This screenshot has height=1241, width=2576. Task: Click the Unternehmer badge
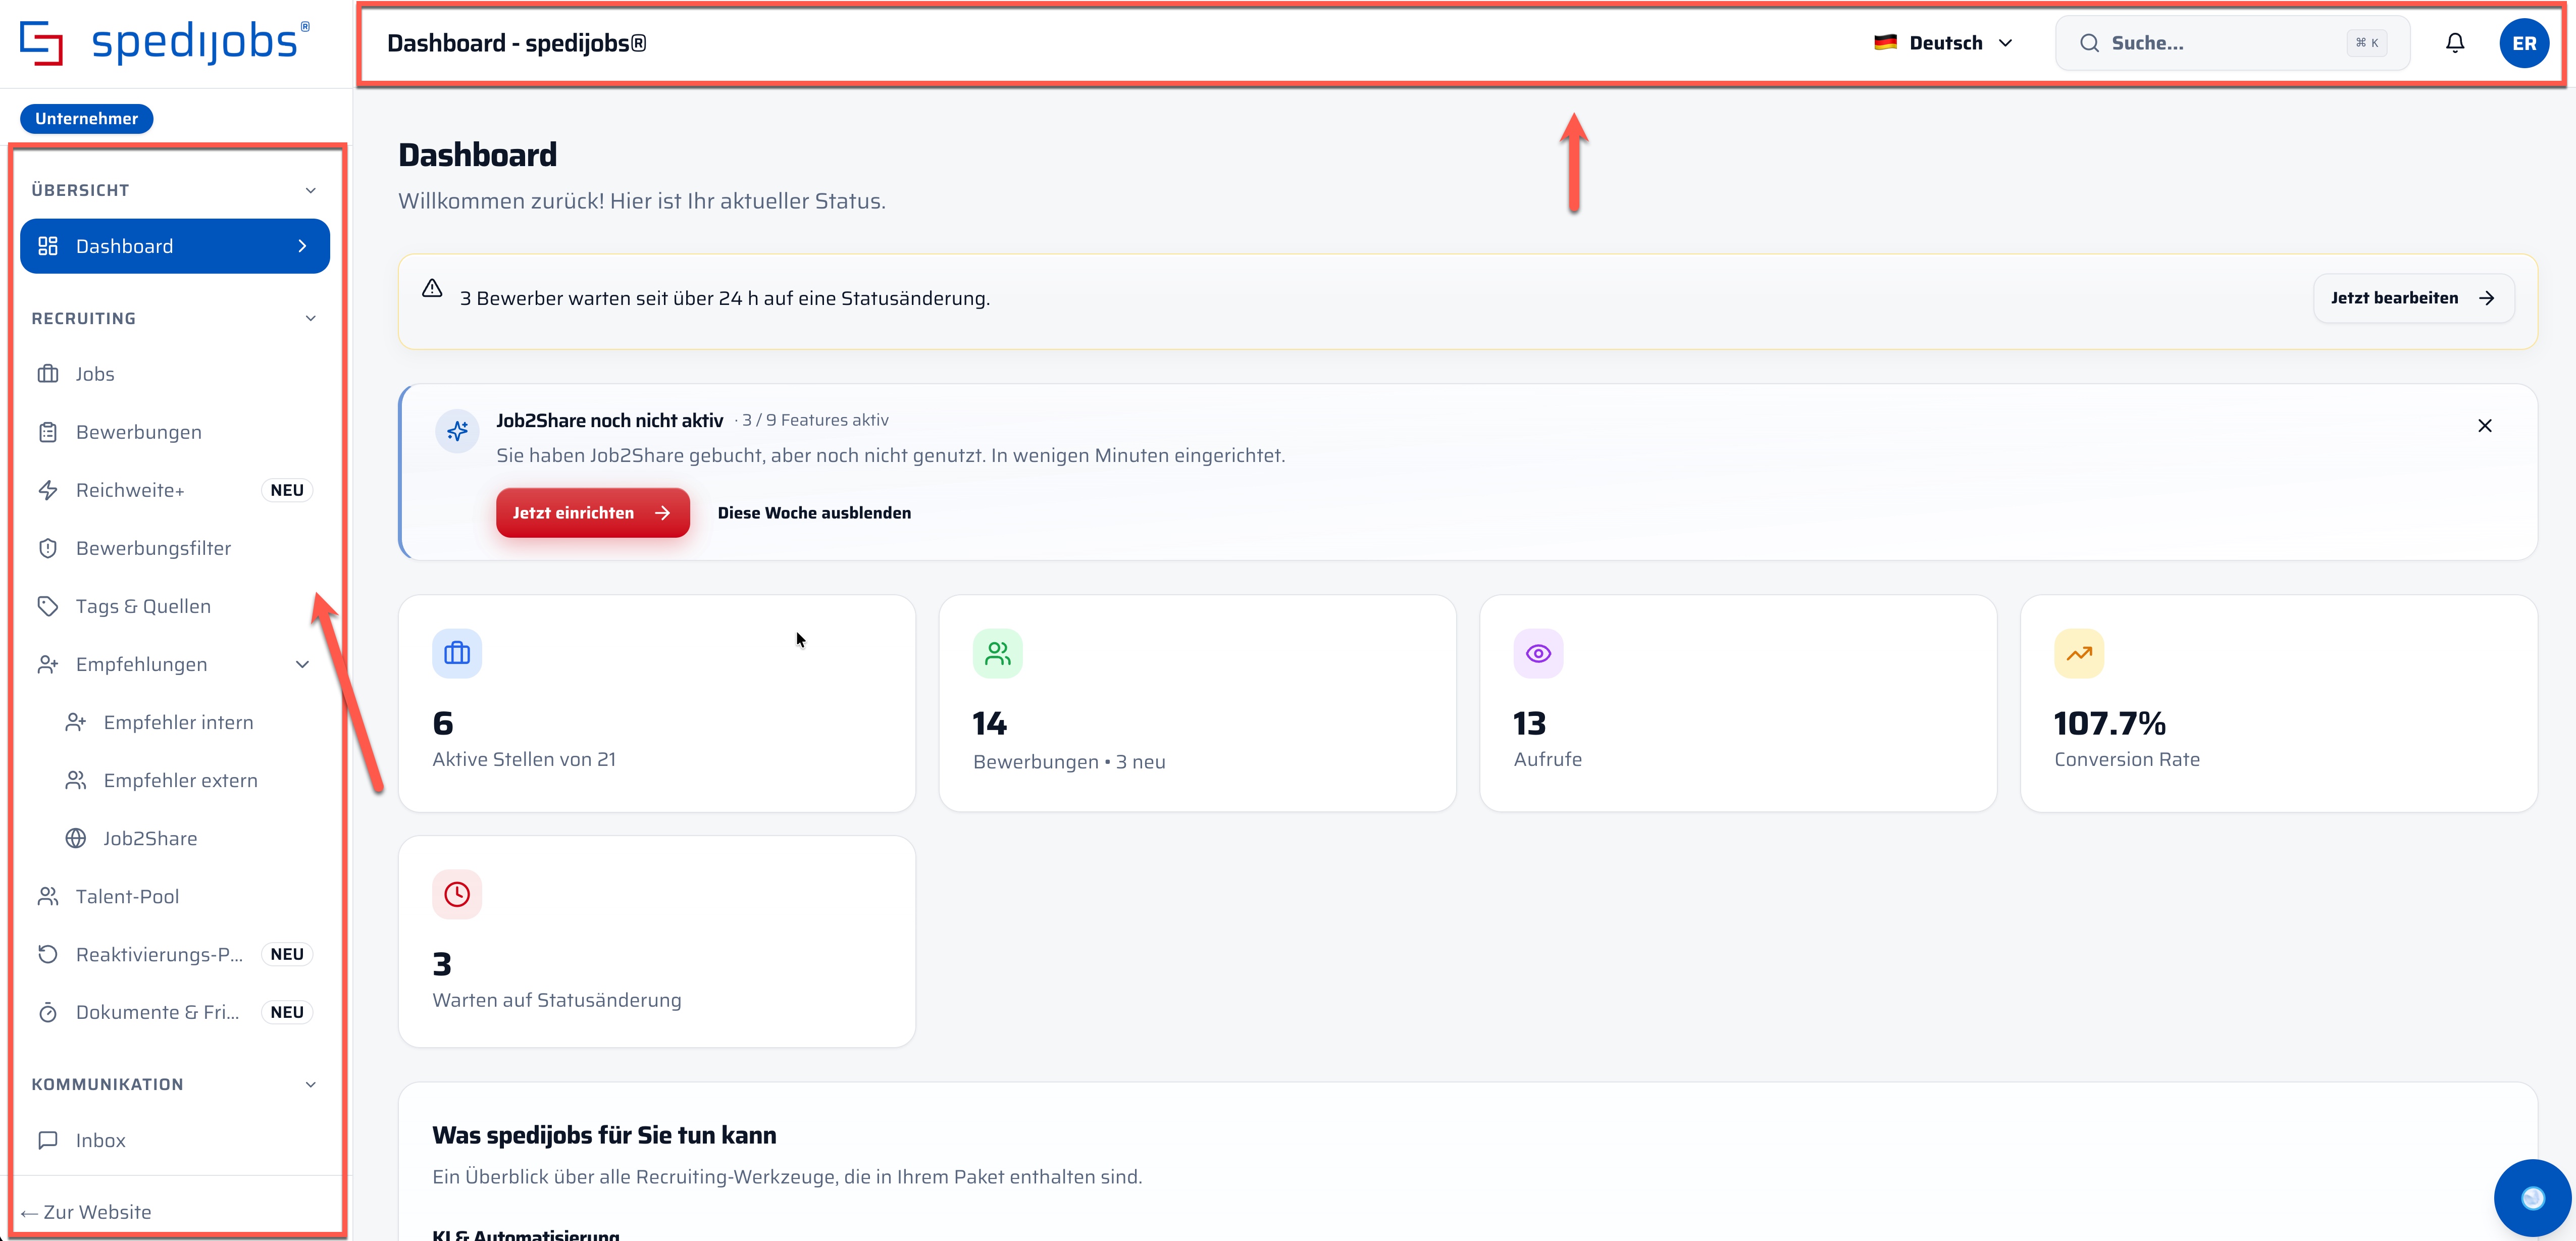(x=87, y=118)
